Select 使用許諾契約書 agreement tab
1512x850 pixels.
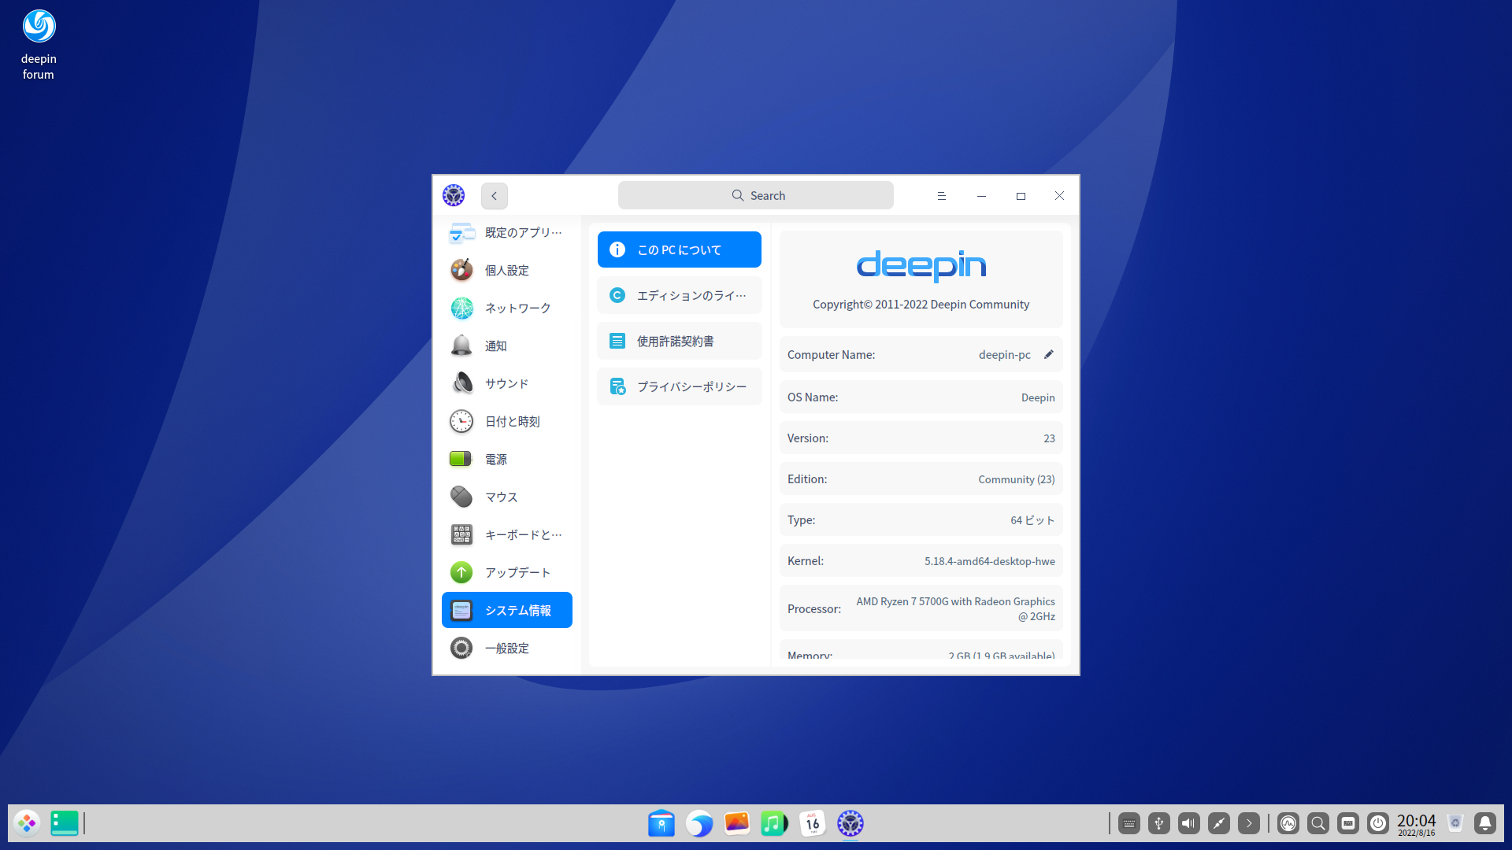[x=679, y=342]
